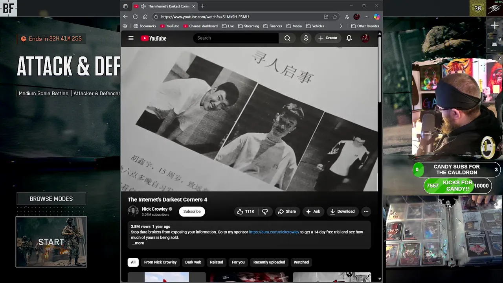Open more actions ellipsis under video

(x=366, y=211)
